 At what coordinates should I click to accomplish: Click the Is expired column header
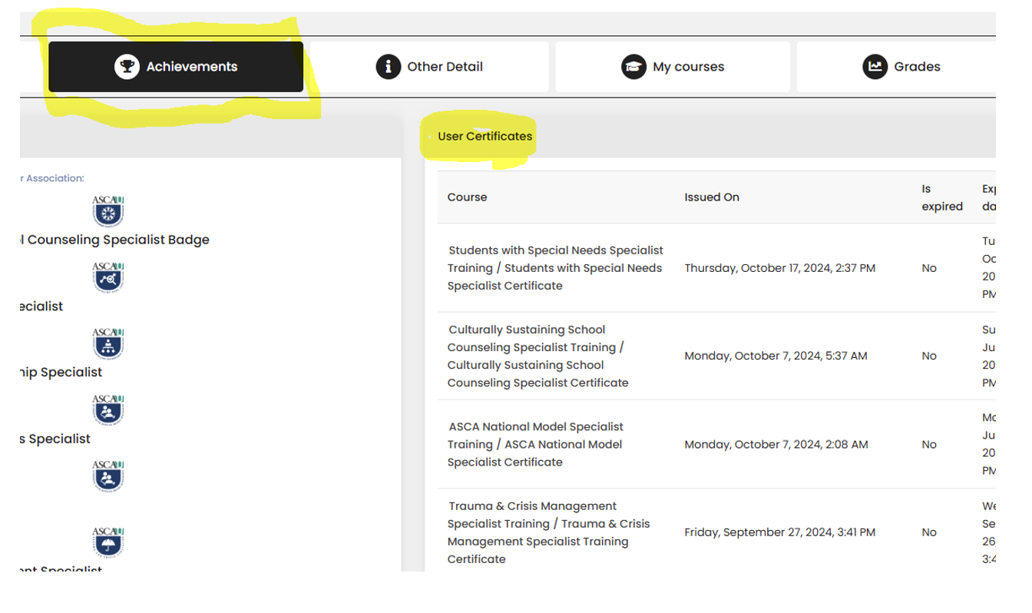click(941, 197)
